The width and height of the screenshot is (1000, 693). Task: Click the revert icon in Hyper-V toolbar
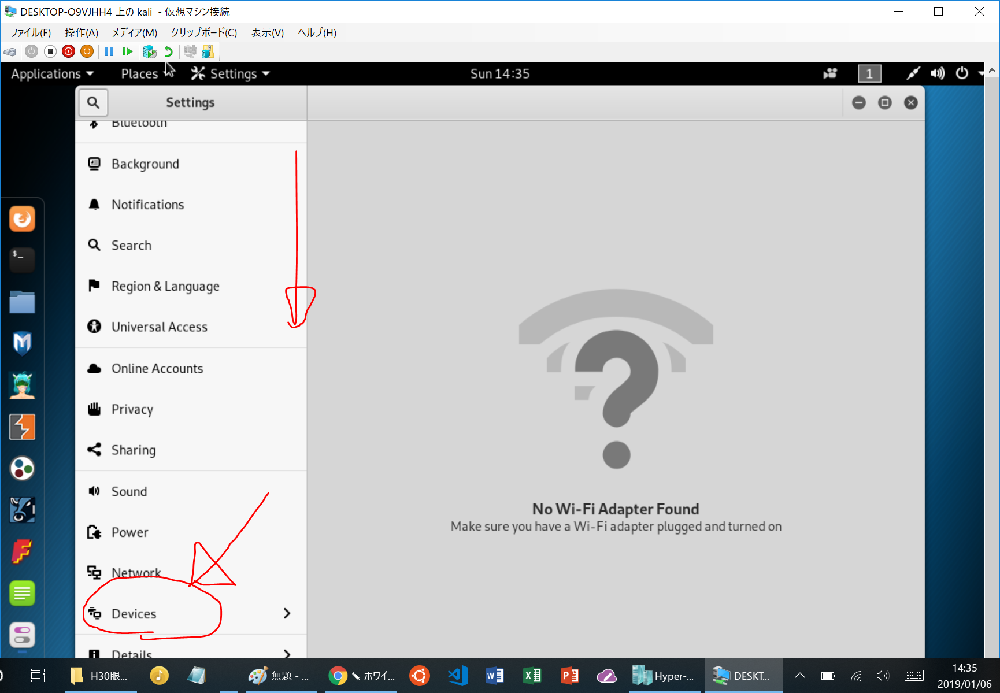point(168,51)
